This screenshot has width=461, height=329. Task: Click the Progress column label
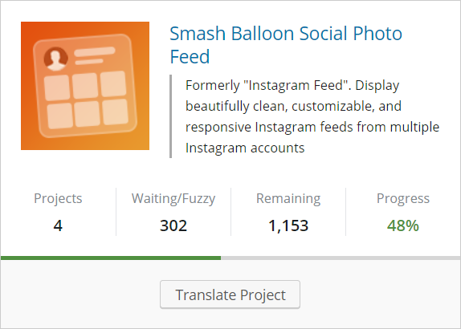(403, 198)
